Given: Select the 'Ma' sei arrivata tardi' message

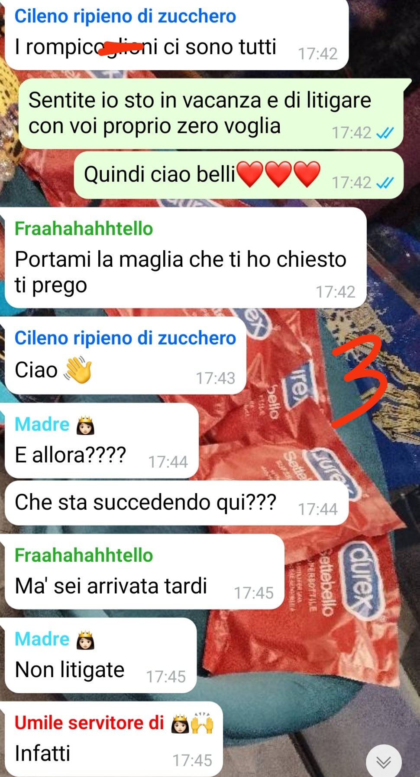Looking at the screenshot, I should pyautogui.click(x=144, y=572).
